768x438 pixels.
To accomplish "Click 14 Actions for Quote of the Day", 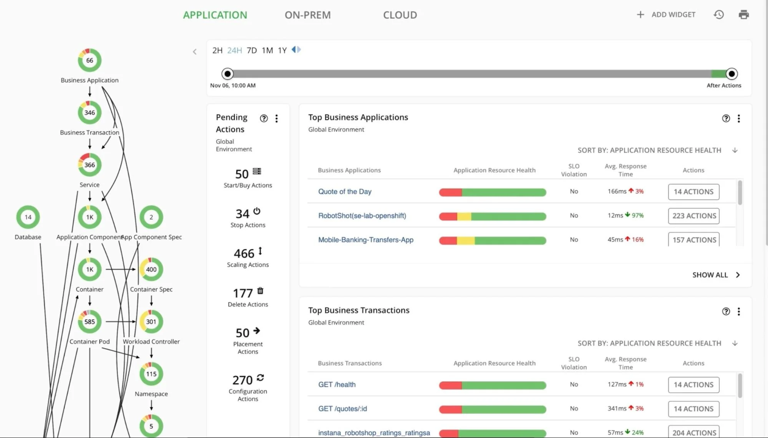I will click(693, 192).
